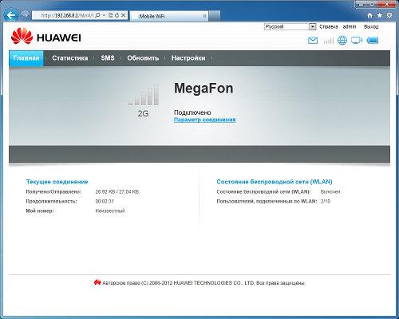Open the address bar dropdown arrow
The height and width of the screenshot is (319, 399).
(104, 15)
